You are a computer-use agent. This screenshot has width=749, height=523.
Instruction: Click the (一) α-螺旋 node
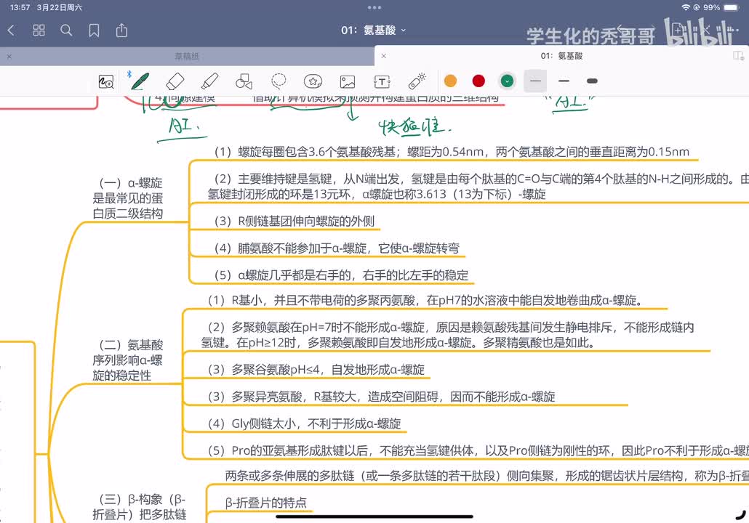click(x=127, y=198)
